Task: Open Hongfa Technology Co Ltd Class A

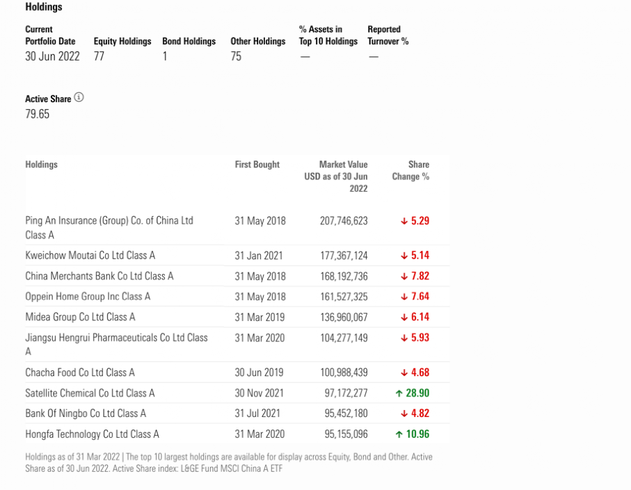Action: [92, 434]
